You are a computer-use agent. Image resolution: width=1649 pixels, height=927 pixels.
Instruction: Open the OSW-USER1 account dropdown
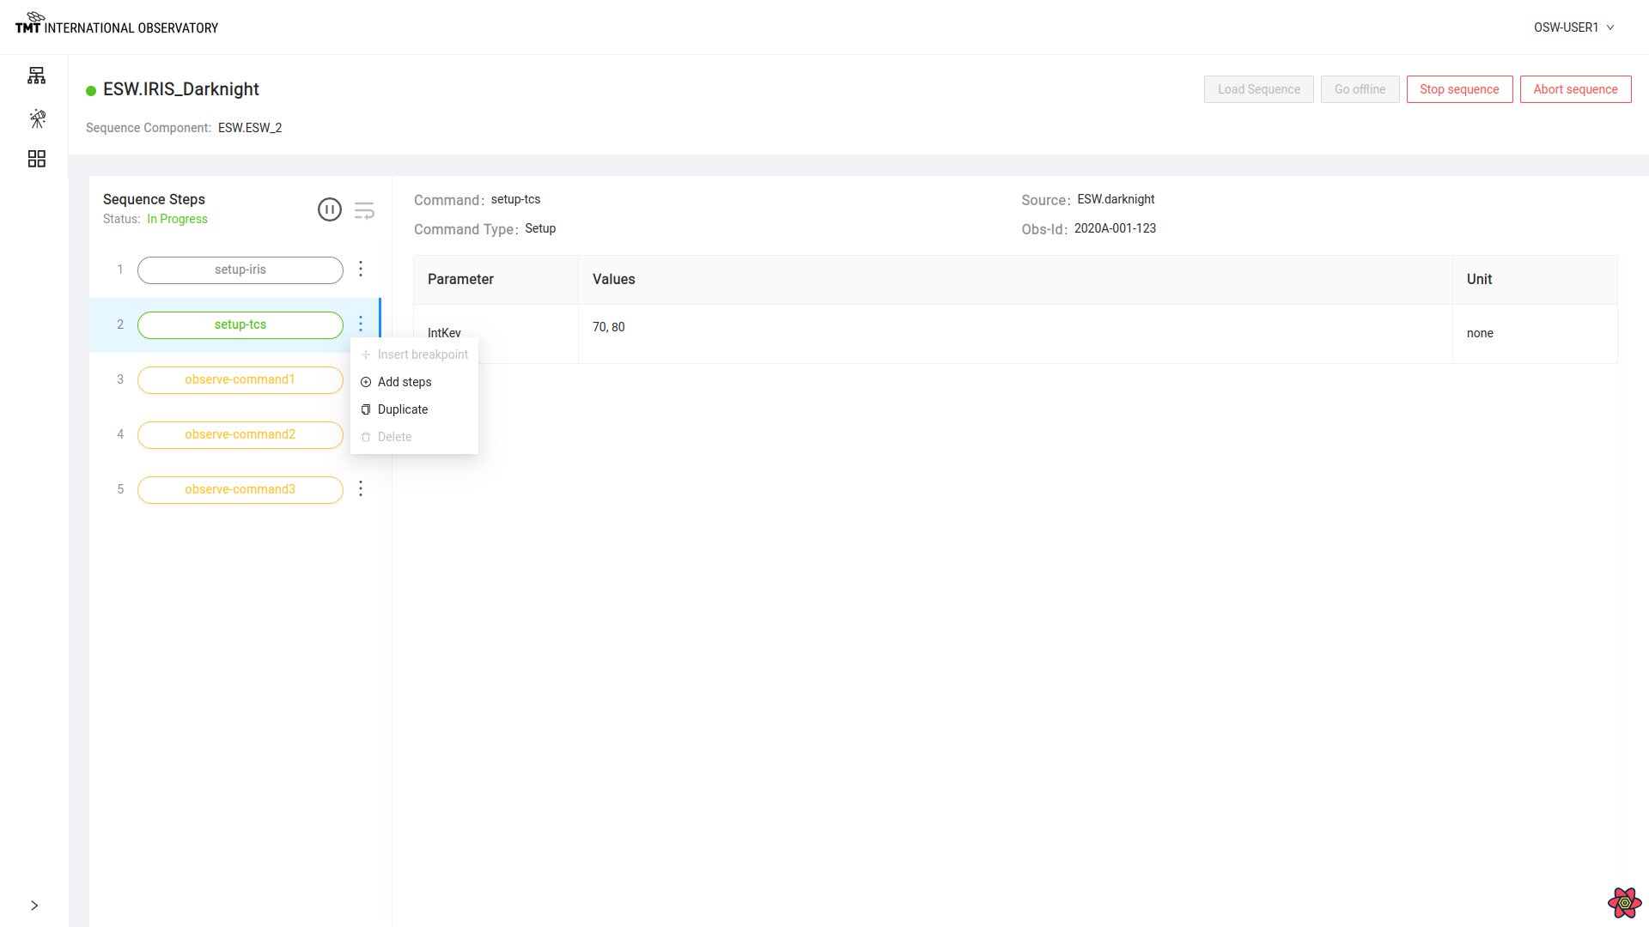(x=1574, y=27)
